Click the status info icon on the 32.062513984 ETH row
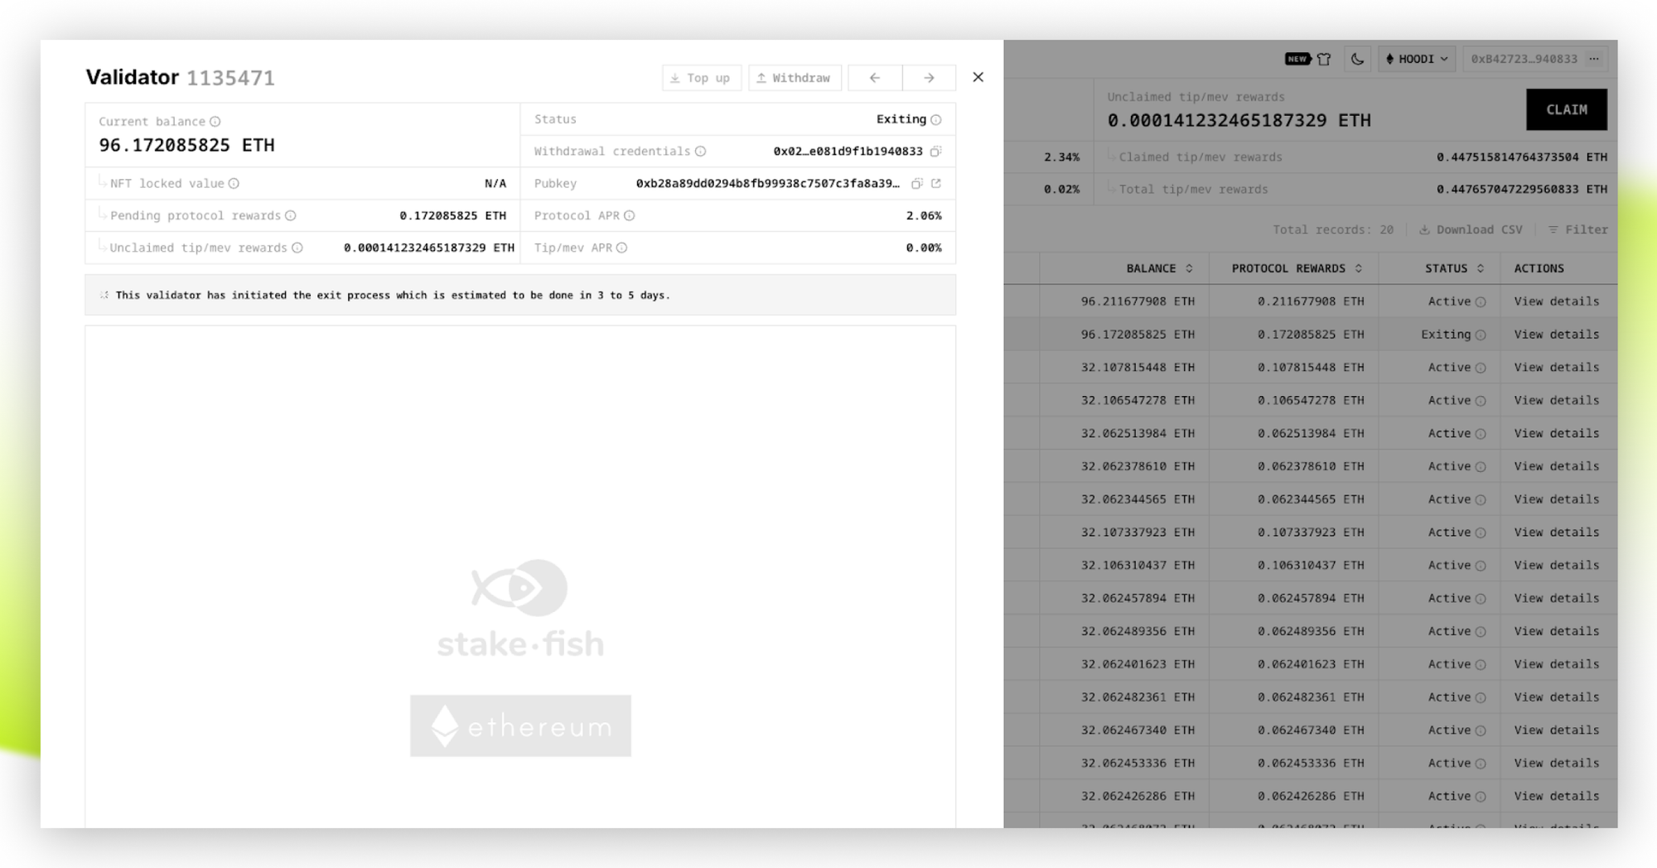The image size is (1657, 868). 1481,434
